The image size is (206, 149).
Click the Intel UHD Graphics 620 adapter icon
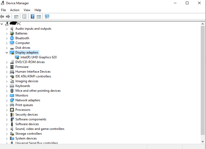[17, 57]
